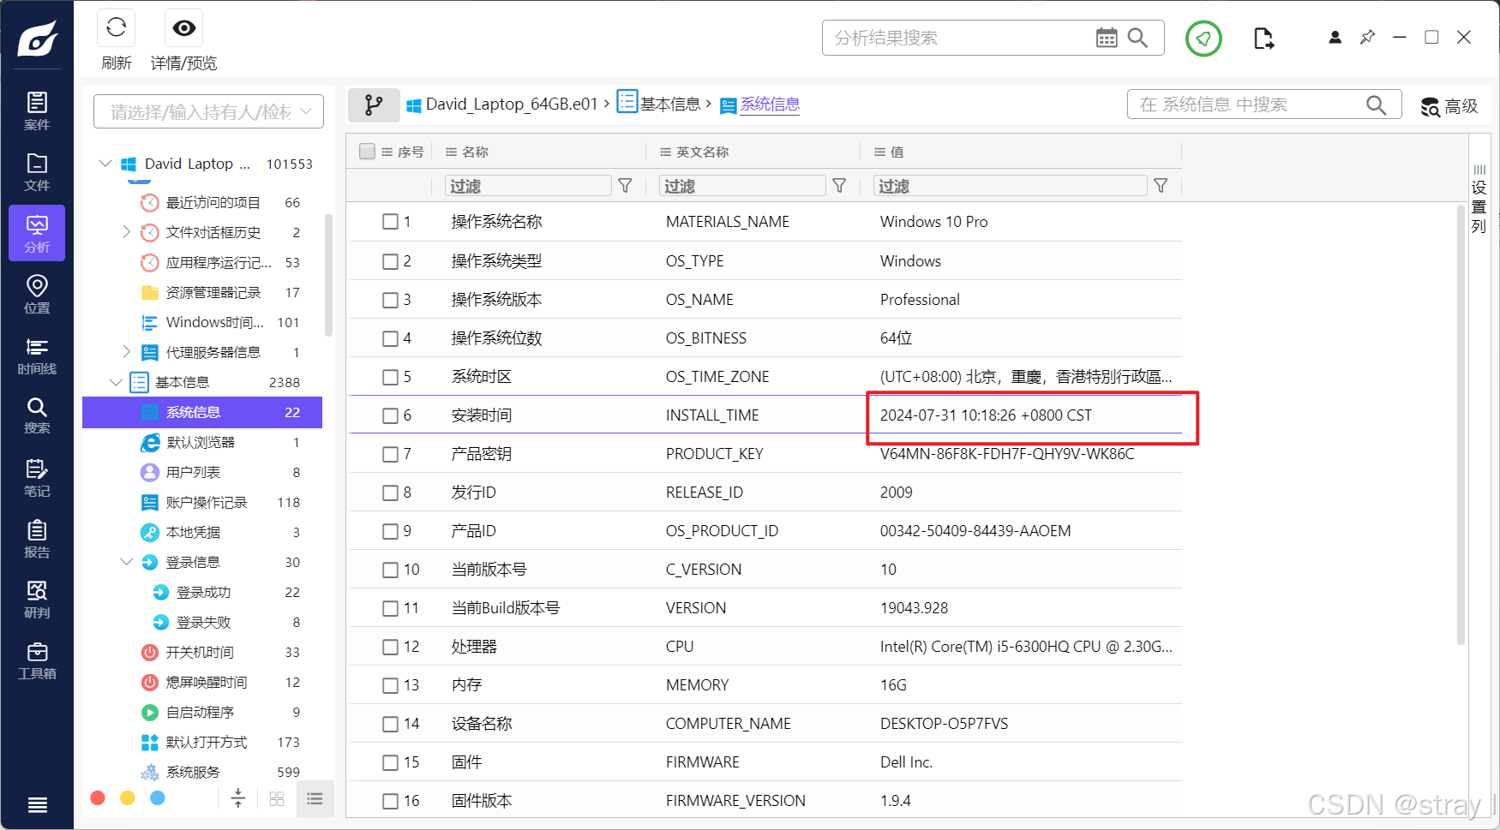The image size is (1500, 830).
Task: Open 名称 column header menu
Action: click(x=451, y=152)
